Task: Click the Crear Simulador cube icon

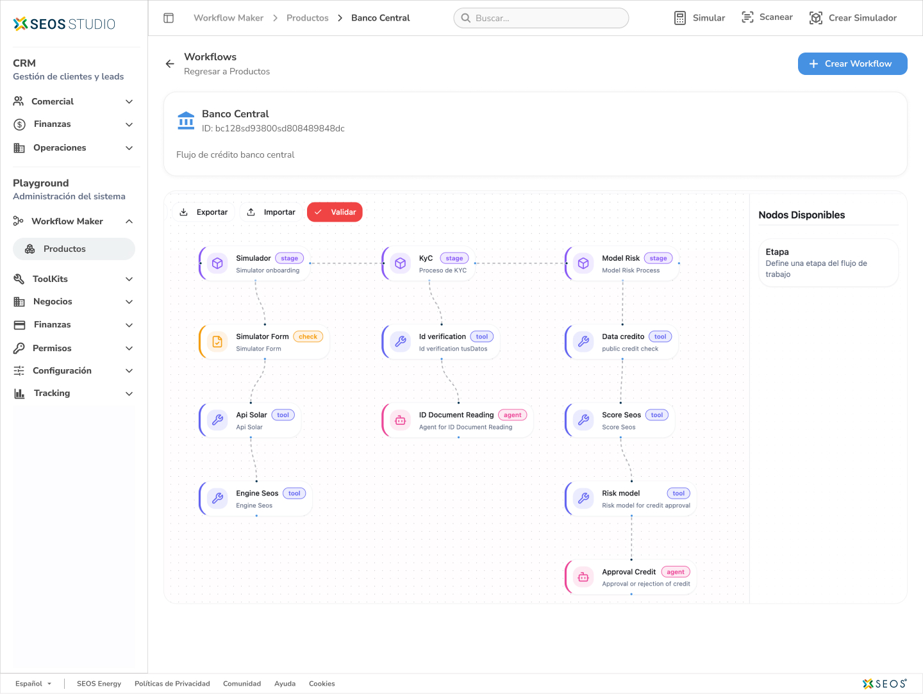Action: click(815, 18)
